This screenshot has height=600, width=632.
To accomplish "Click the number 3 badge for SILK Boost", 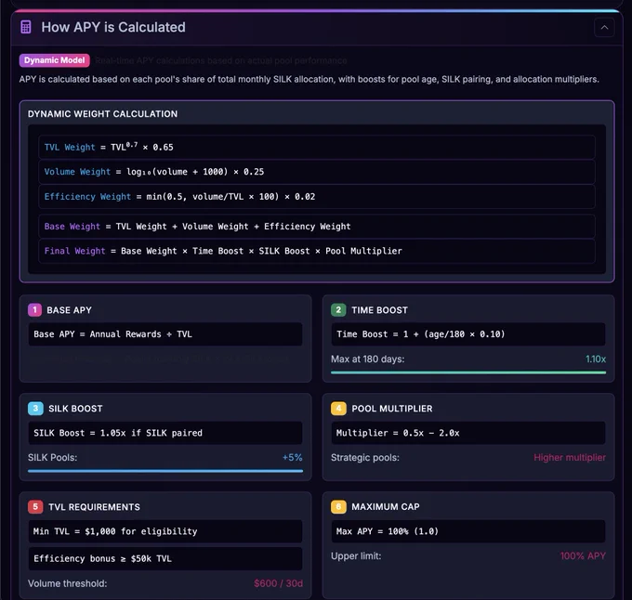I will pyautogui.click(x=35, y=409).
